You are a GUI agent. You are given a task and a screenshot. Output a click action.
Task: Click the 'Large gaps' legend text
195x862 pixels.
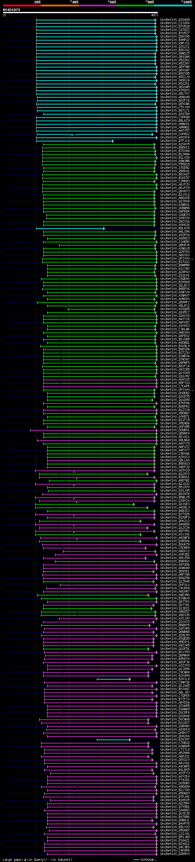(x=13, y=860)
